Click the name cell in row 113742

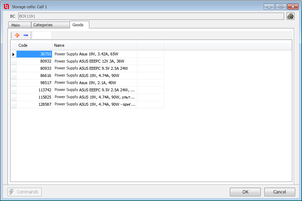pos(95,90)
